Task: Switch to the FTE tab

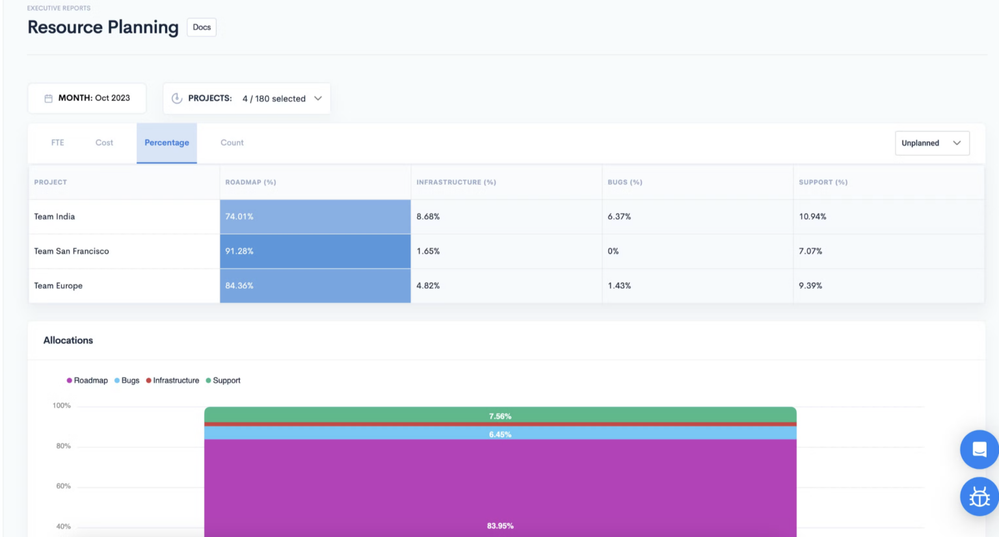Action: [x=58, y=142]
